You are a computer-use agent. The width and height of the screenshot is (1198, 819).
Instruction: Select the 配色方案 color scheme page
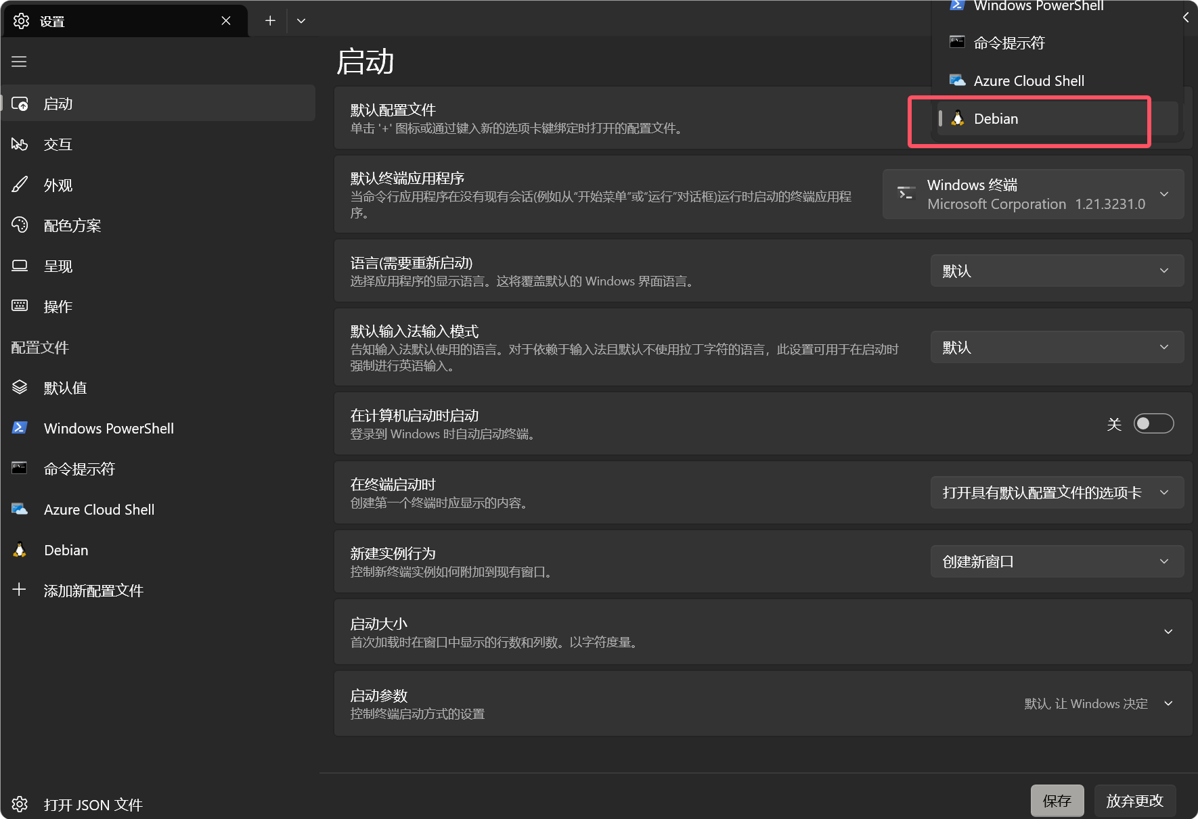coord(72,225)
